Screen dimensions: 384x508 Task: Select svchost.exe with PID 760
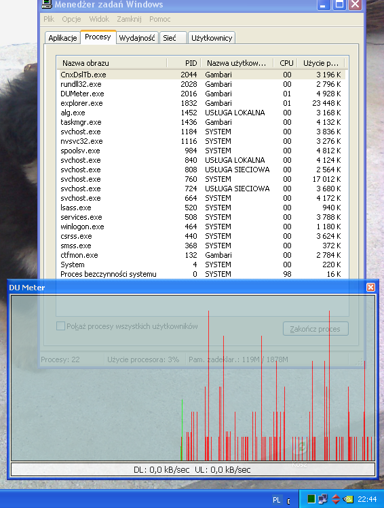click(x=201, y=179)
